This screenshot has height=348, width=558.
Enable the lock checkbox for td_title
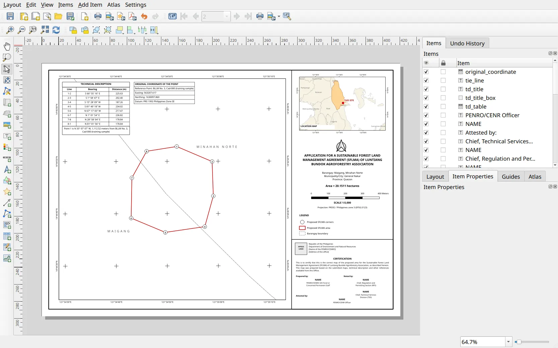click(443, 89)
